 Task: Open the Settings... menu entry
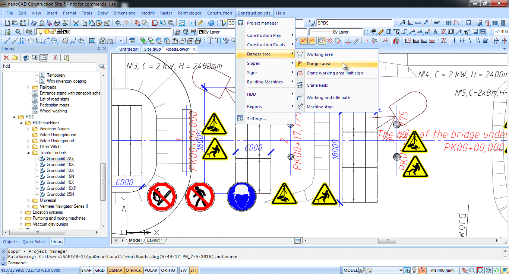tap(265, 119)
